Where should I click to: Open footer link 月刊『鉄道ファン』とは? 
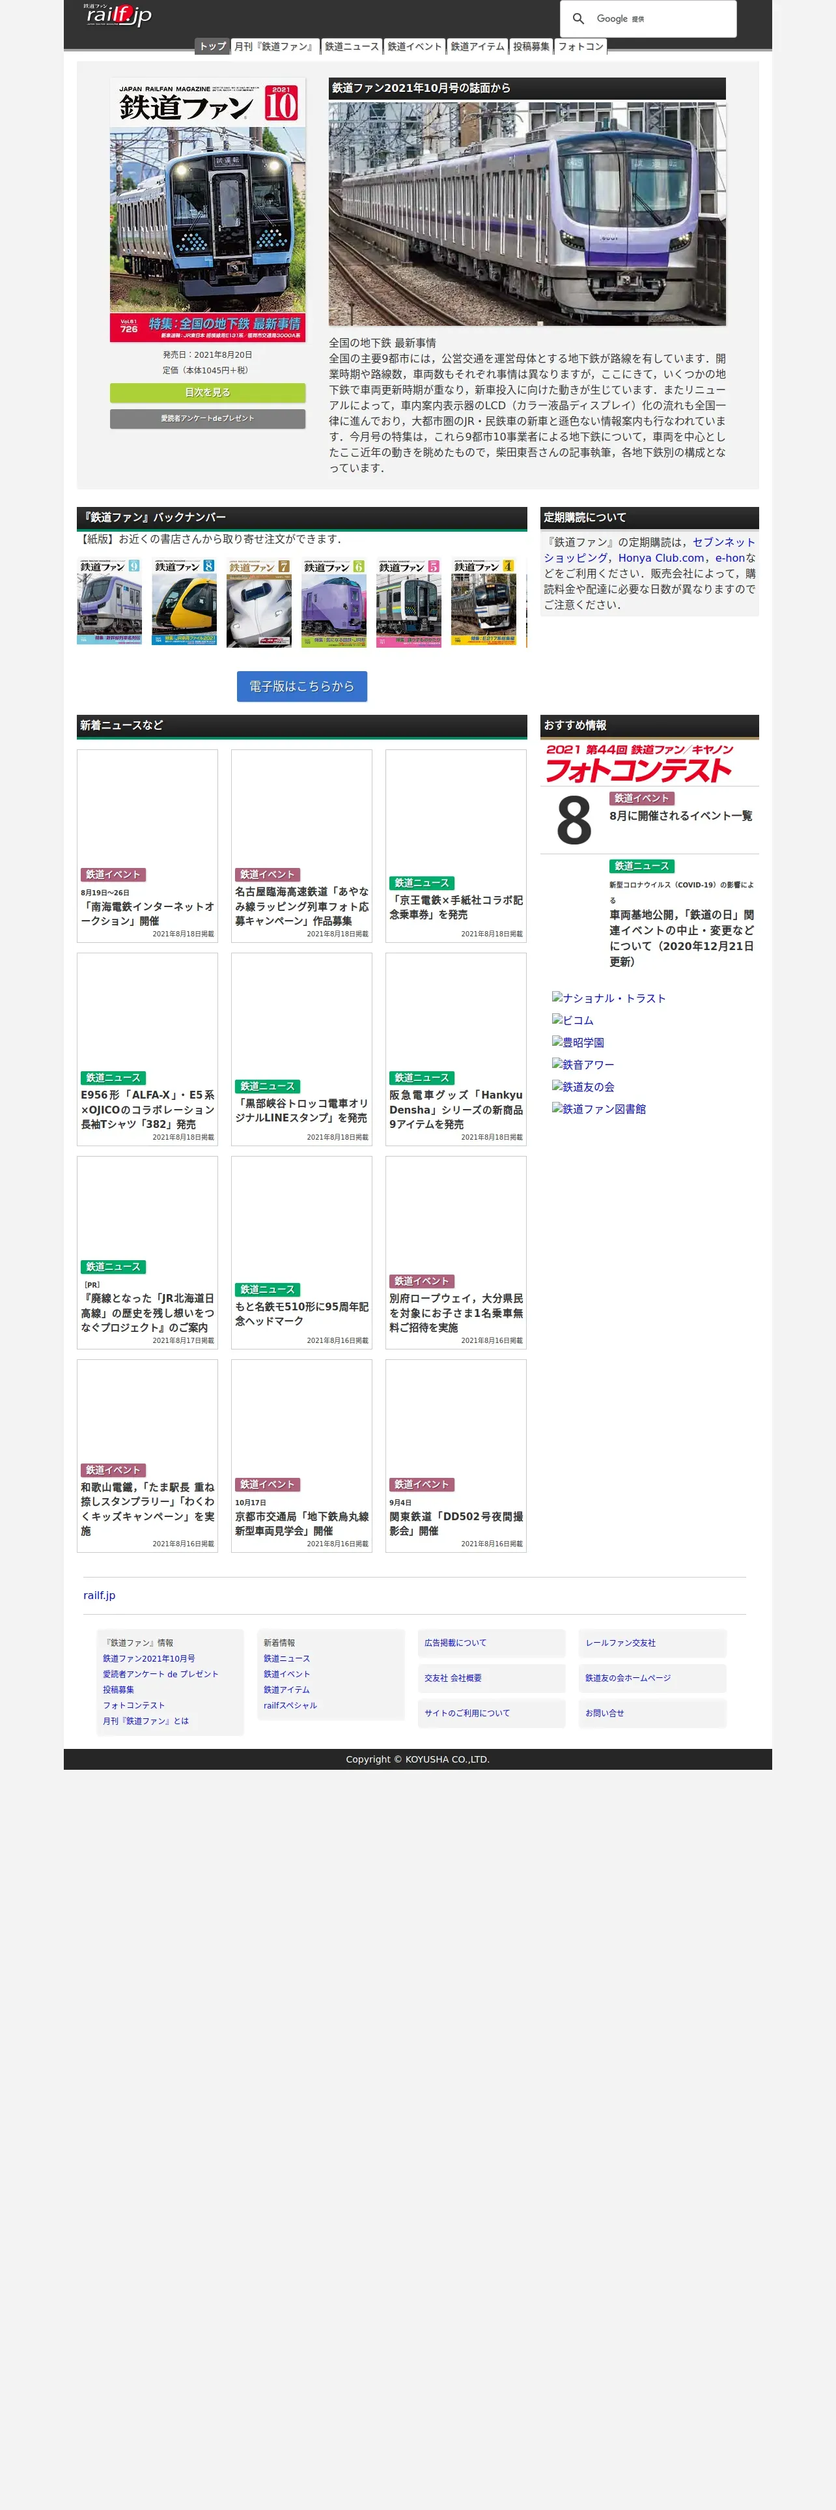(146, 1721)
